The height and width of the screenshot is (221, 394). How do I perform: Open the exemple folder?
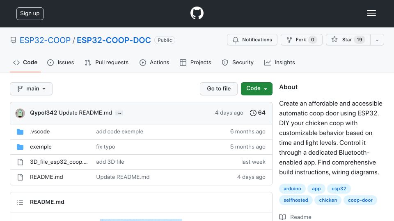(x=41, y=147)
